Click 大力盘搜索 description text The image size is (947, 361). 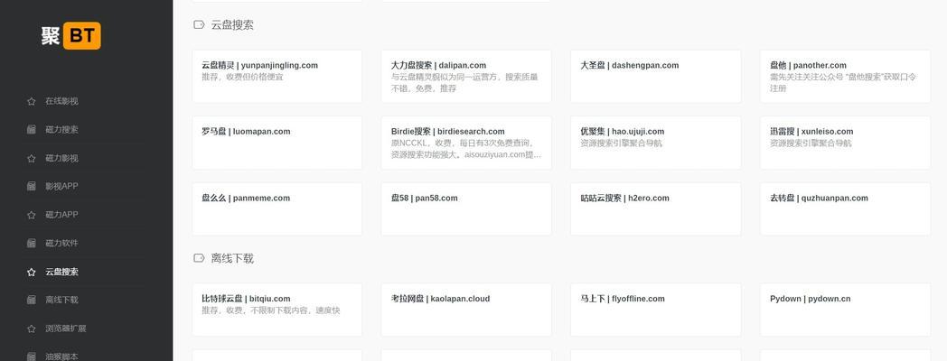coord(464,83)
